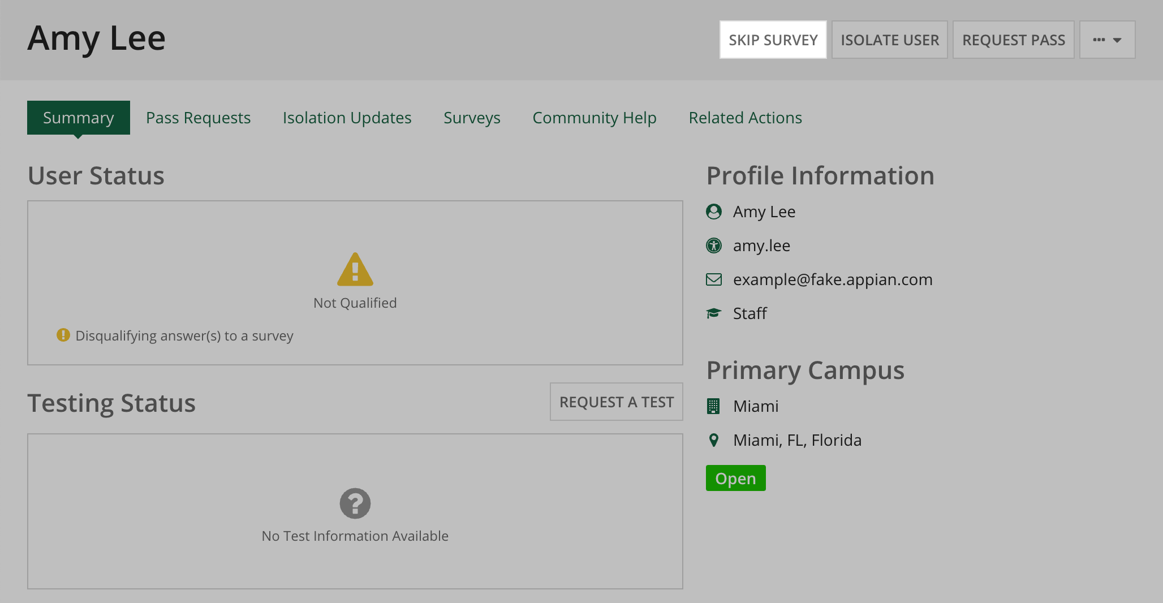Go to the Surveys tab

click(x=472, y=118)
